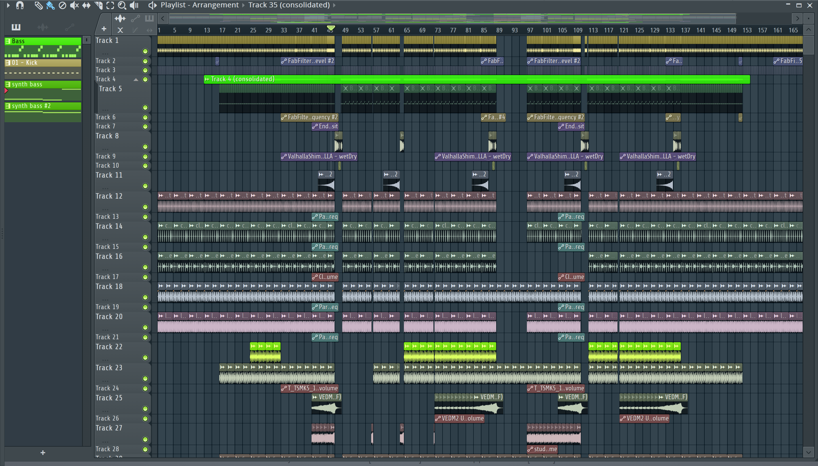This screenshot has height=466, width=818.
Task: Mute Track 2 with its green LED
Action: pos(145,61)
